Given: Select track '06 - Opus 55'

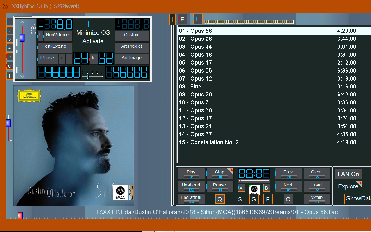Looking at the screenshot, I should click(x=274, y=71).
